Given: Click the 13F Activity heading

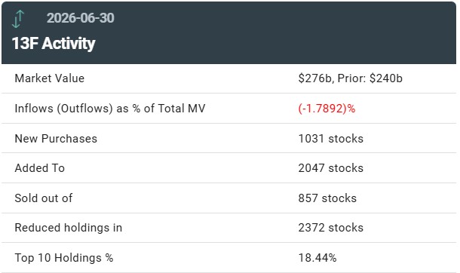Looking at the screenshot, I should [x=54, y=44].
